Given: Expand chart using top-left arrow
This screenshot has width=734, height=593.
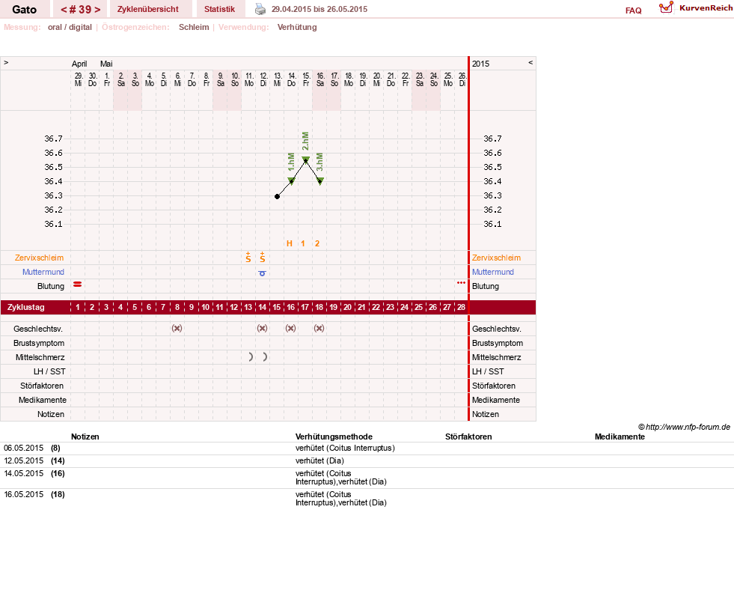Looking at the screenshot, I should tap(6, 63).
